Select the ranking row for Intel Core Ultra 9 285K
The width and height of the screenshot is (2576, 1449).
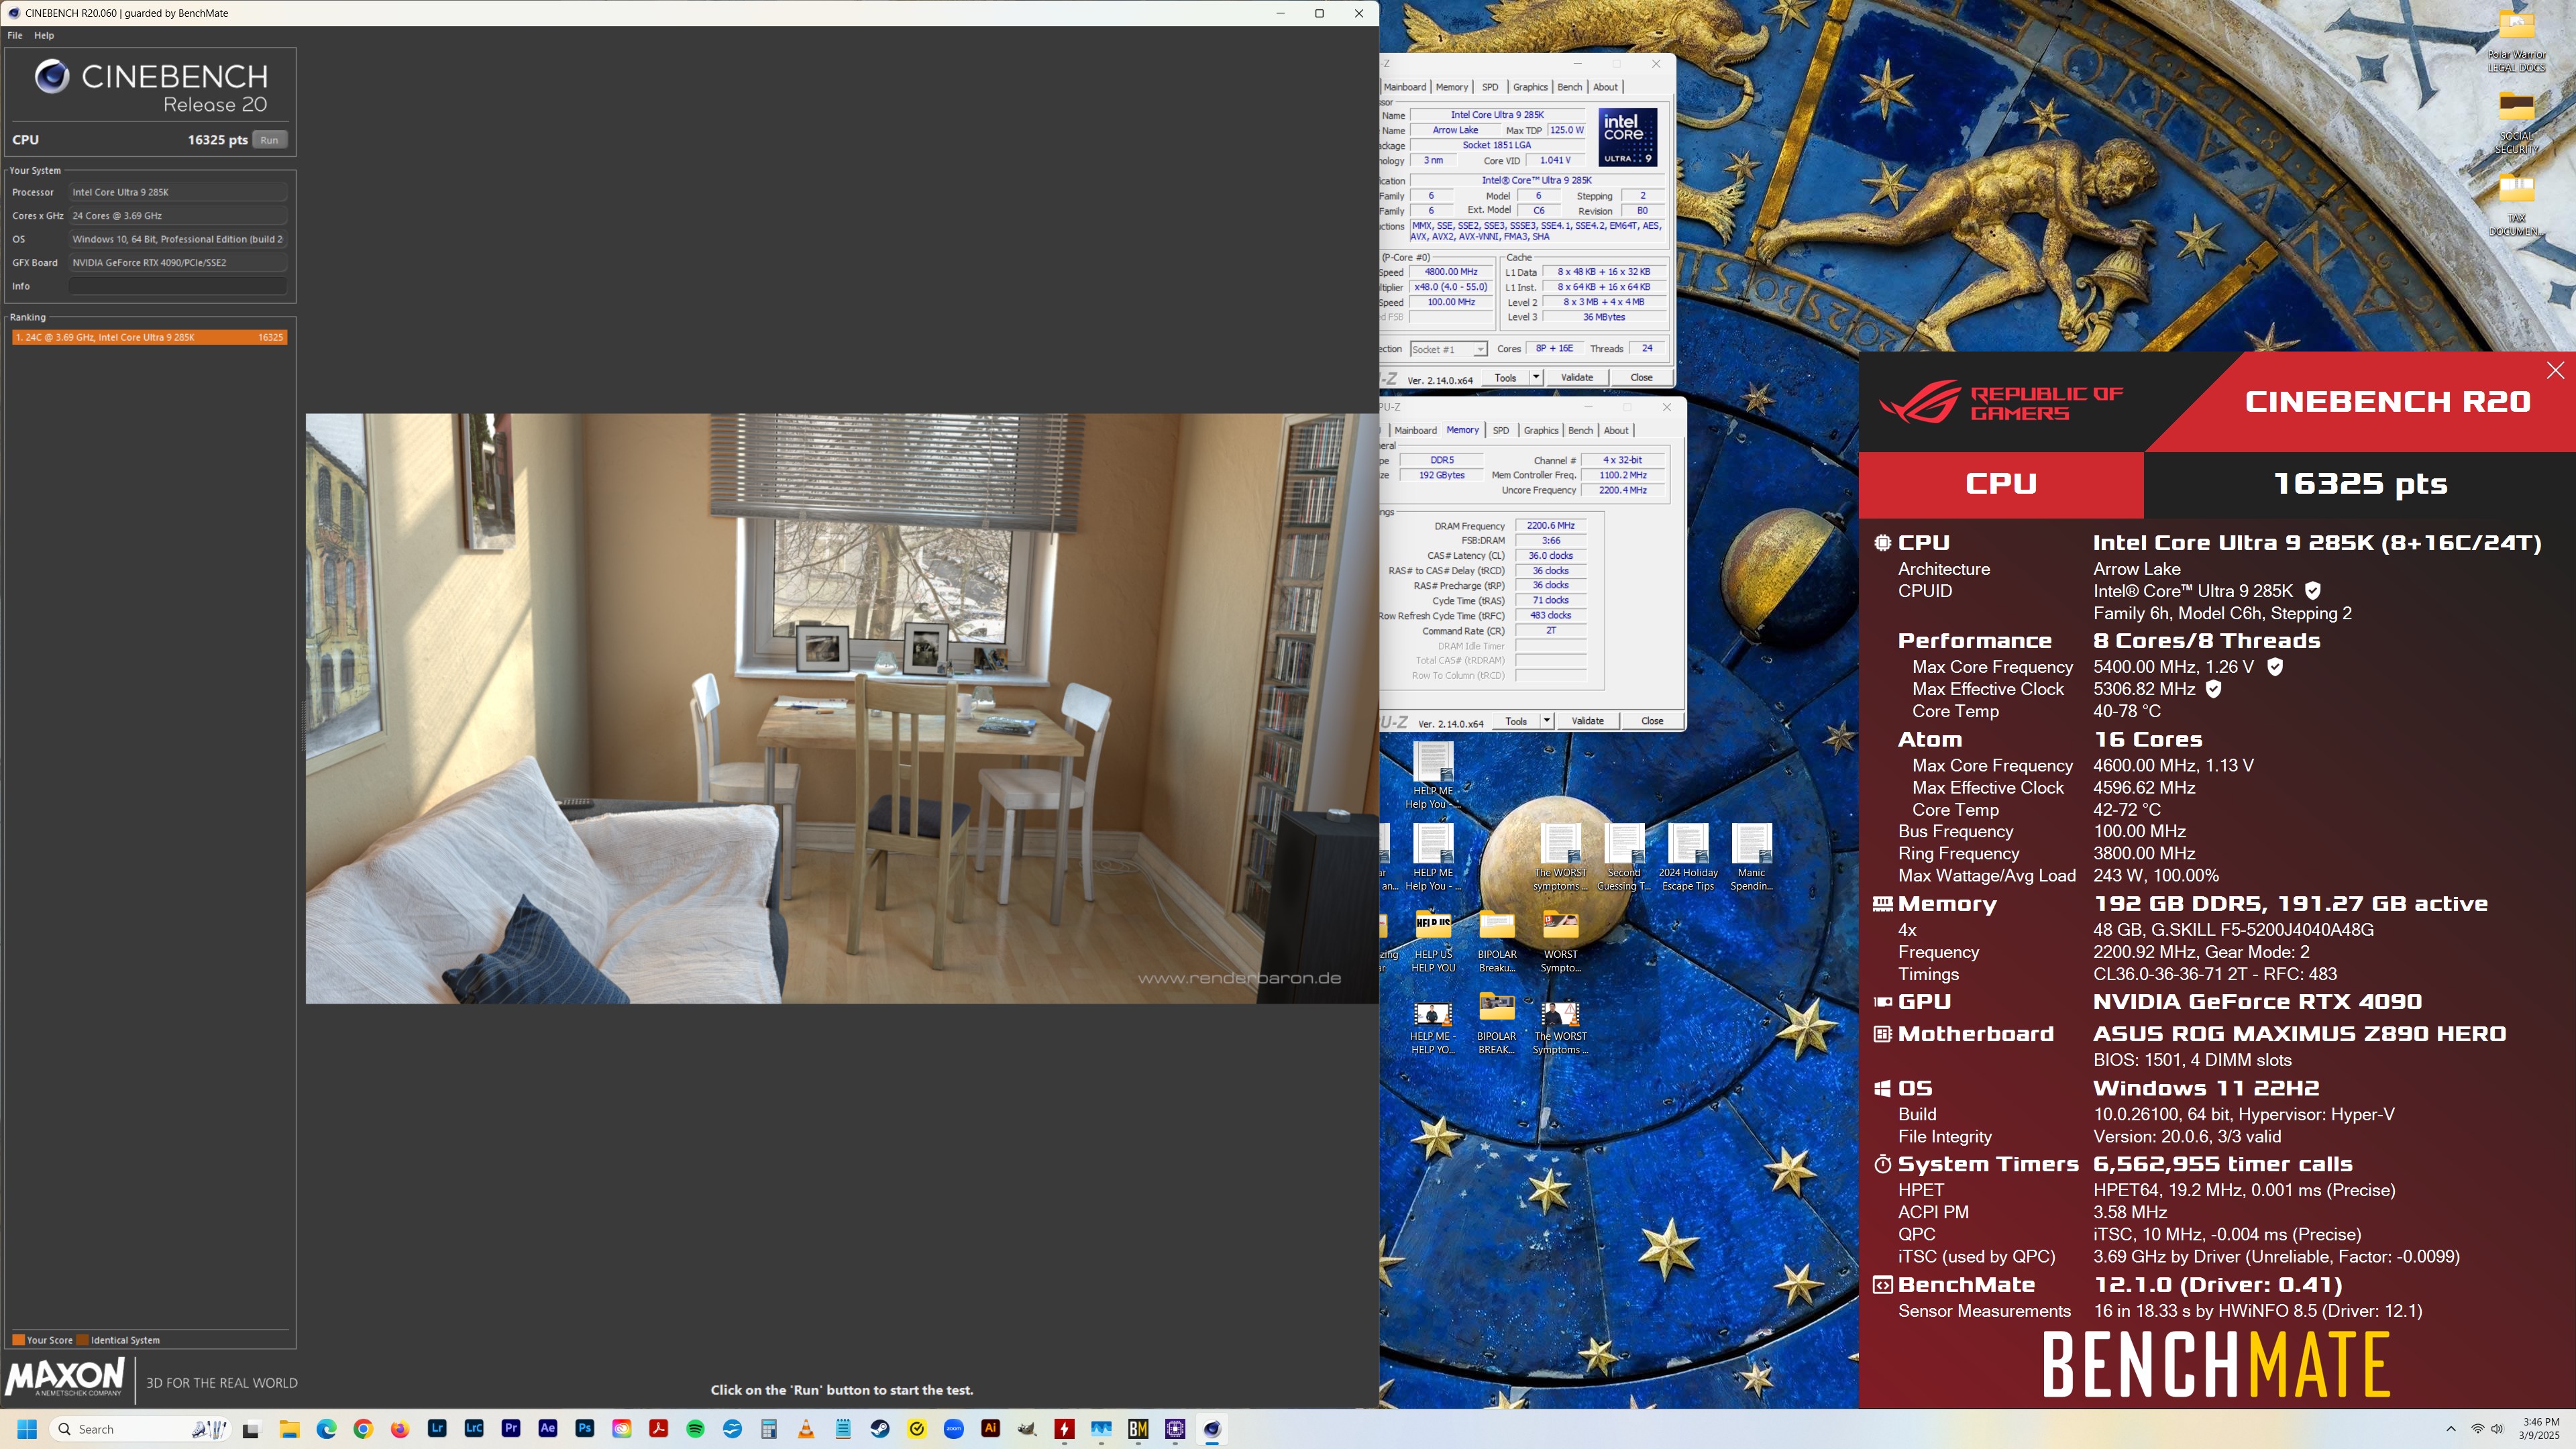click(x=150, y=337)
